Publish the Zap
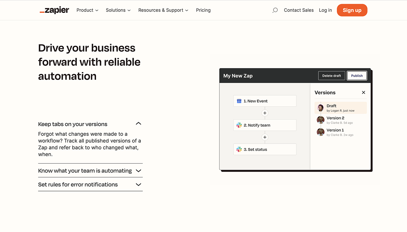 (x=357, y=76)
